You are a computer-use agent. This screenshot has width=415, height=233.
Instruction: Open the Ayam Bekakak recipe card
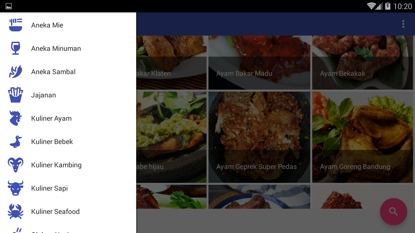[x=362, y=62]
